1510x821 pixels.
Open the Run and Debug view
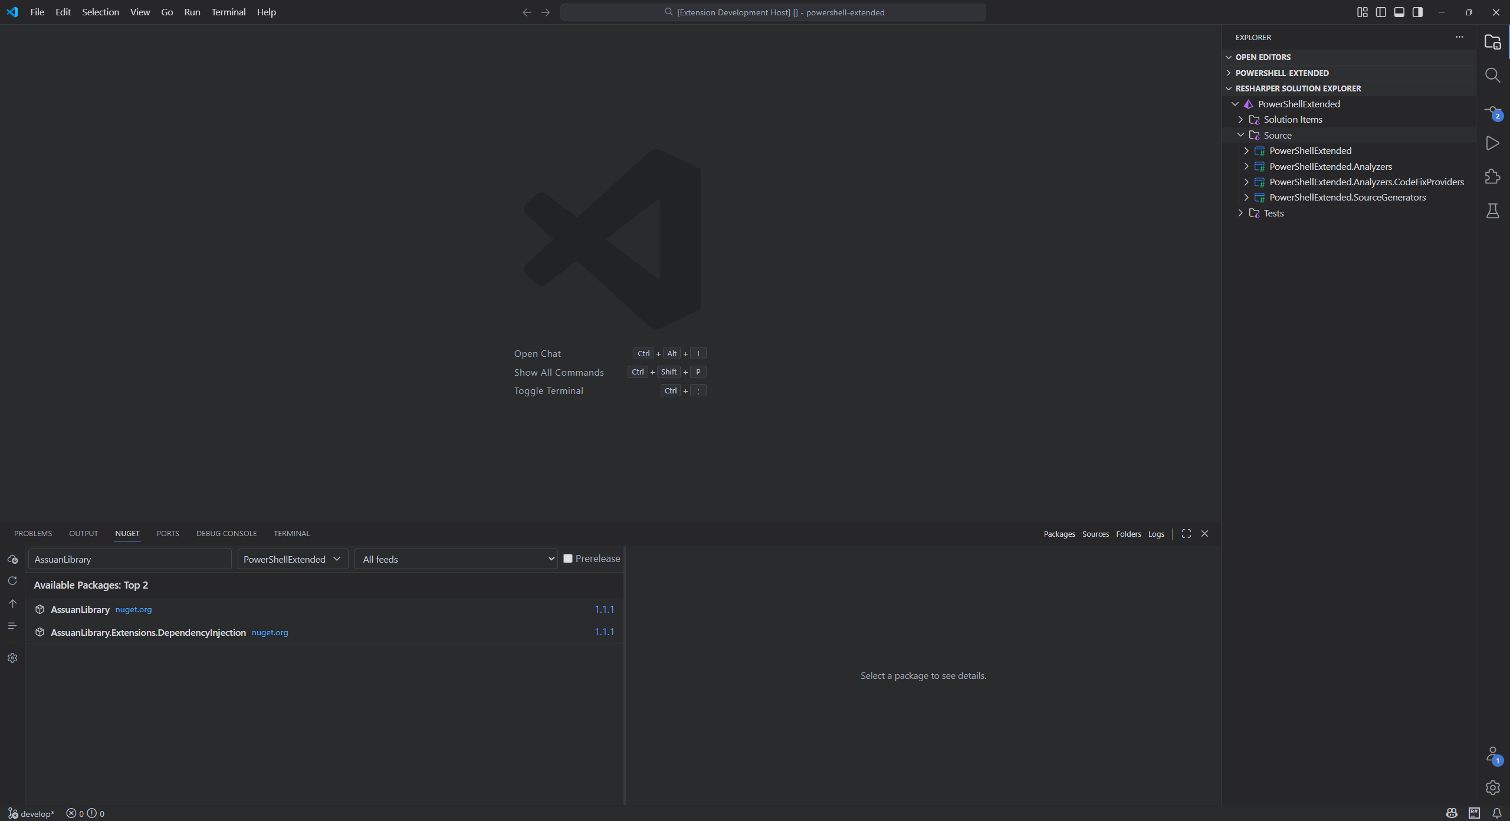(1492, 143)
